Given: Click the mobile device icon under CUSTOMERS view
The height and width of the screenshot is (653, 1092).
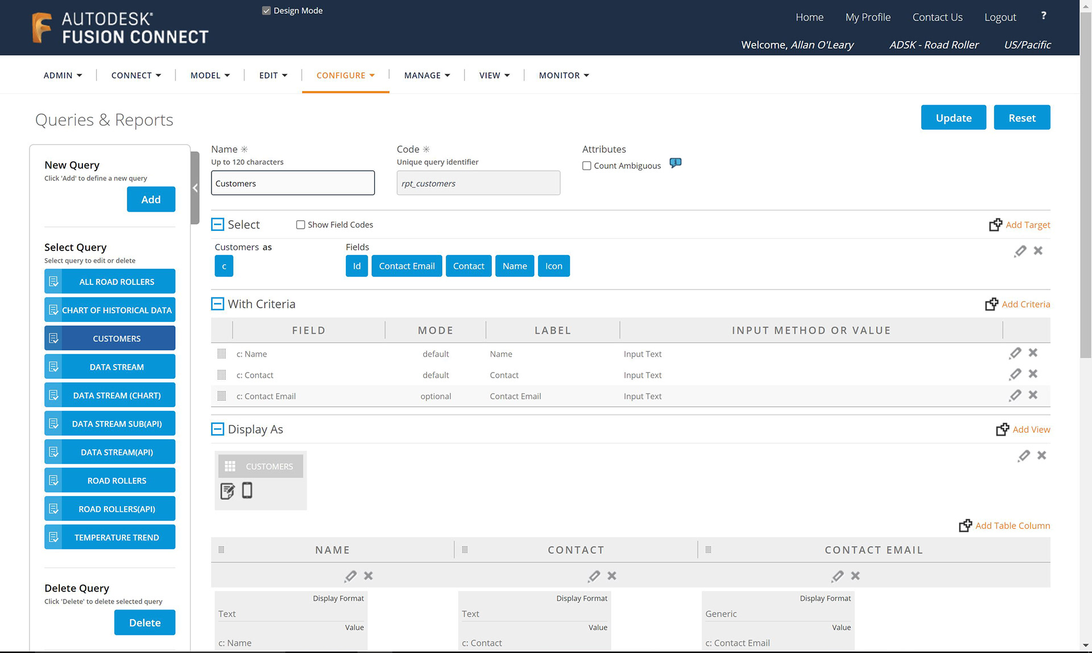Looking at the screenshot, I should pos(247,490).
